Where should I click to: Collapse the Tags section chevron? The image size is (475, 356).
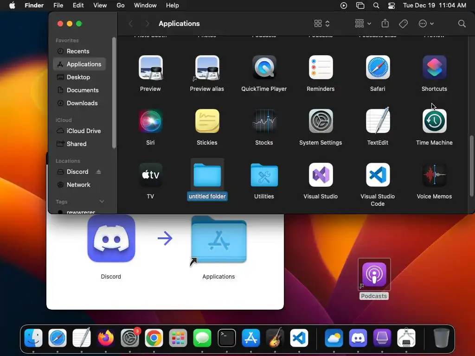click(x=102, y=202)
